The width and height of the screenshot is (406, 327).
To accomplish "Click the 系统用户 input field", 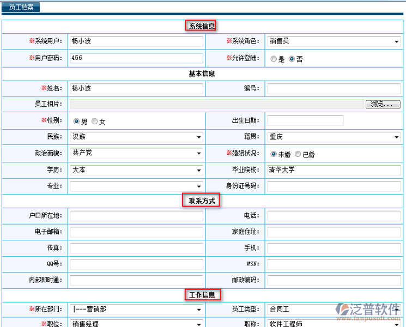I will click(136, 41).
